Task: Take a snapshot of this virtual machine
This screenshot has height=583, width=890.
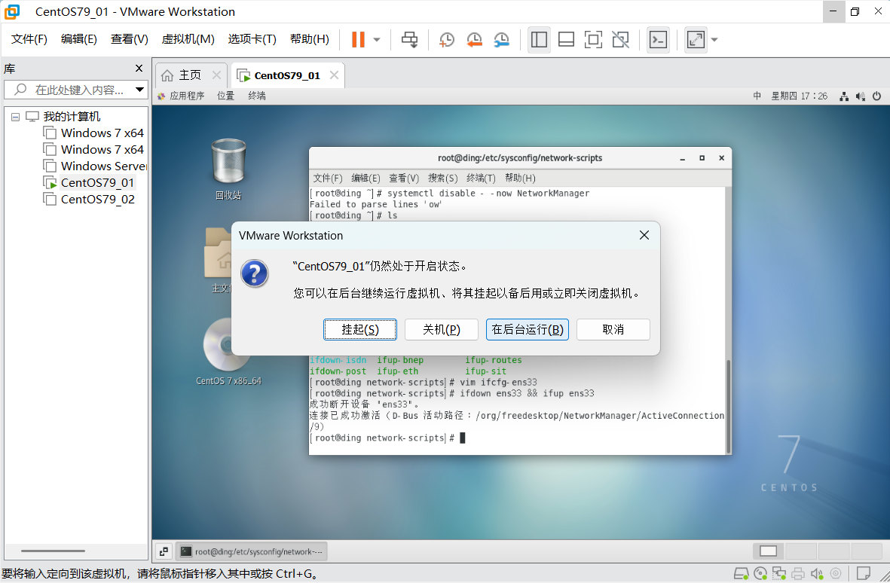Action: 447,40
